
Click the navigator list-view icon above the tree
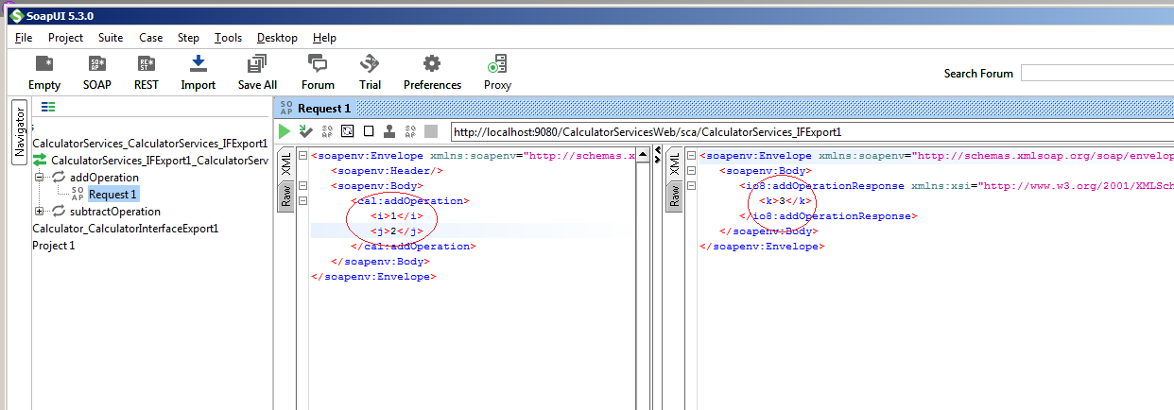(x=48, y=108)
